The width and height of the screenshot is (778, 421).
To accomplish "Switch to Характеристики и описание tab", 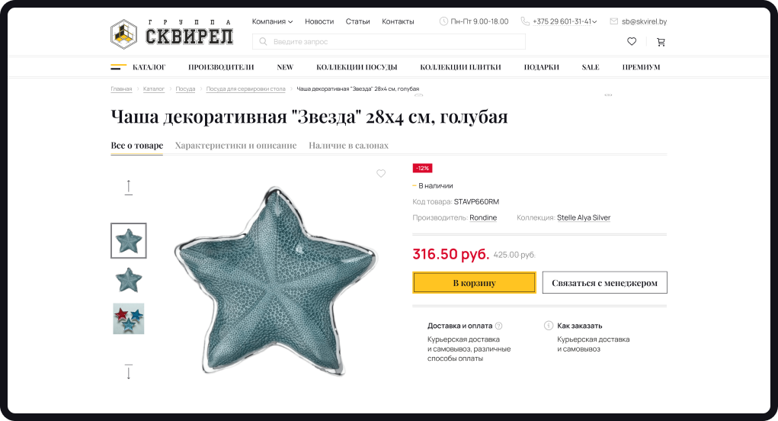I will coord(235,146).
